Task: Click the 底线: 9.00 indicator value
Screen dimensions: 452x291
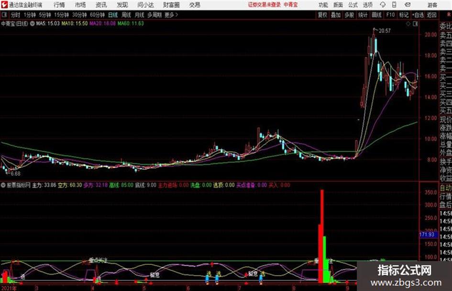Action: 145,185
